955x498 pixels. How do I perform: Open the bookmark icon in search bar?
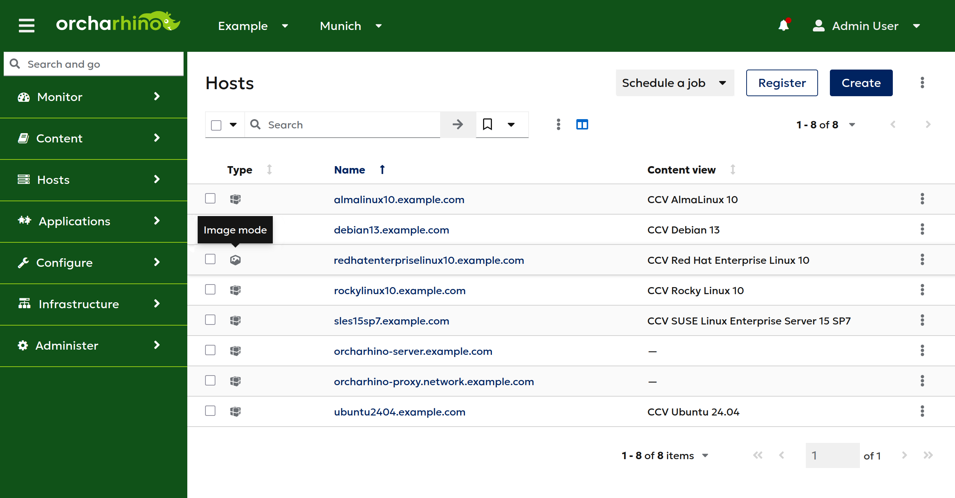click(487, 124)
